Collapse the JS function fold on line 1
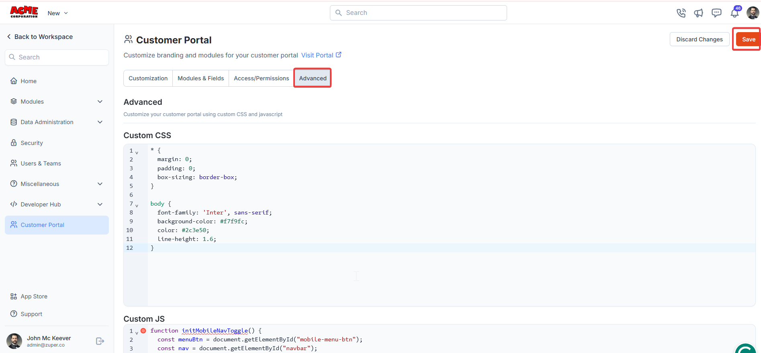The image size is (761, 353). pyautogui.click(x=137, y=333)
